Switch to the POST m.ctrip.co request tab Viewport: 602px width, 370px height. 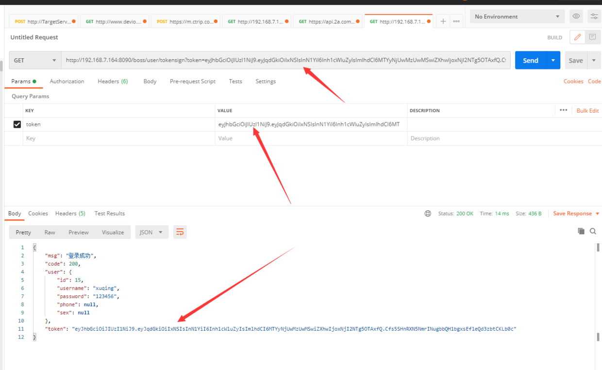point(186,21)
